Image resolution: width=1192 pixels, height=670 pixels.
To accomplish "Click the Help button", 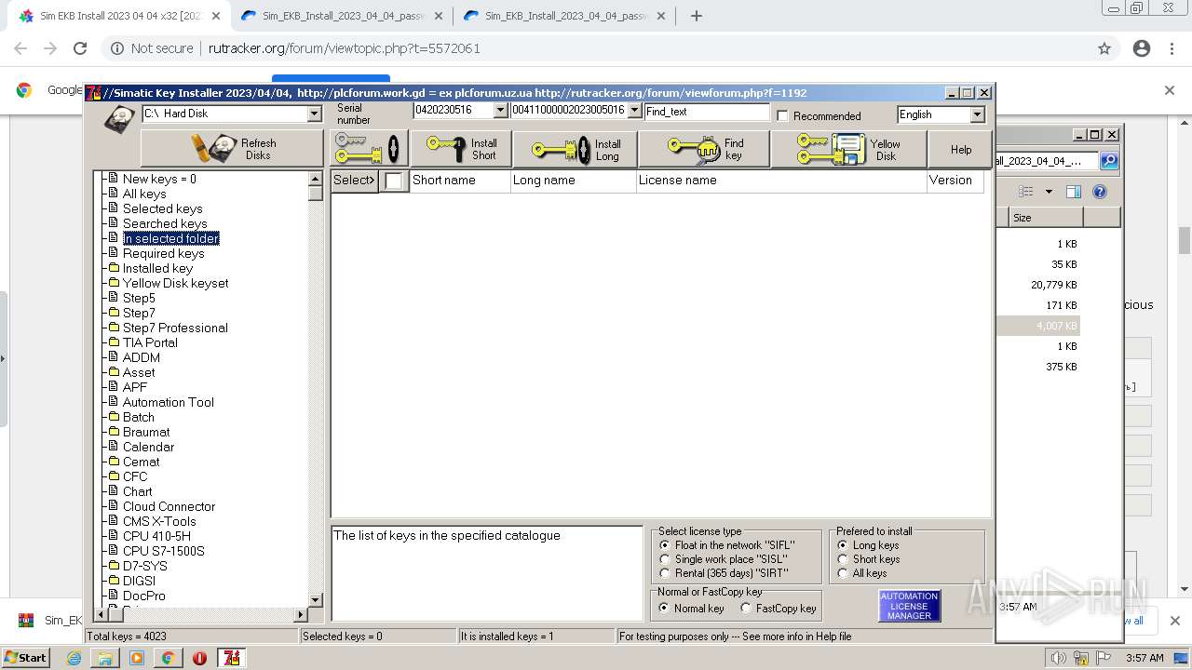I will tap(960, 149).
